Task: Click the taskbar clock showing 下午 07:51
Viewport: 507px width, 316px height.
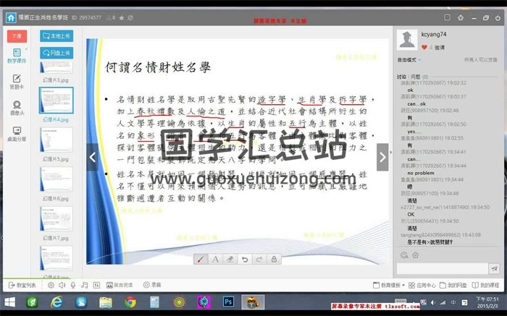Action: pos(487,302)
